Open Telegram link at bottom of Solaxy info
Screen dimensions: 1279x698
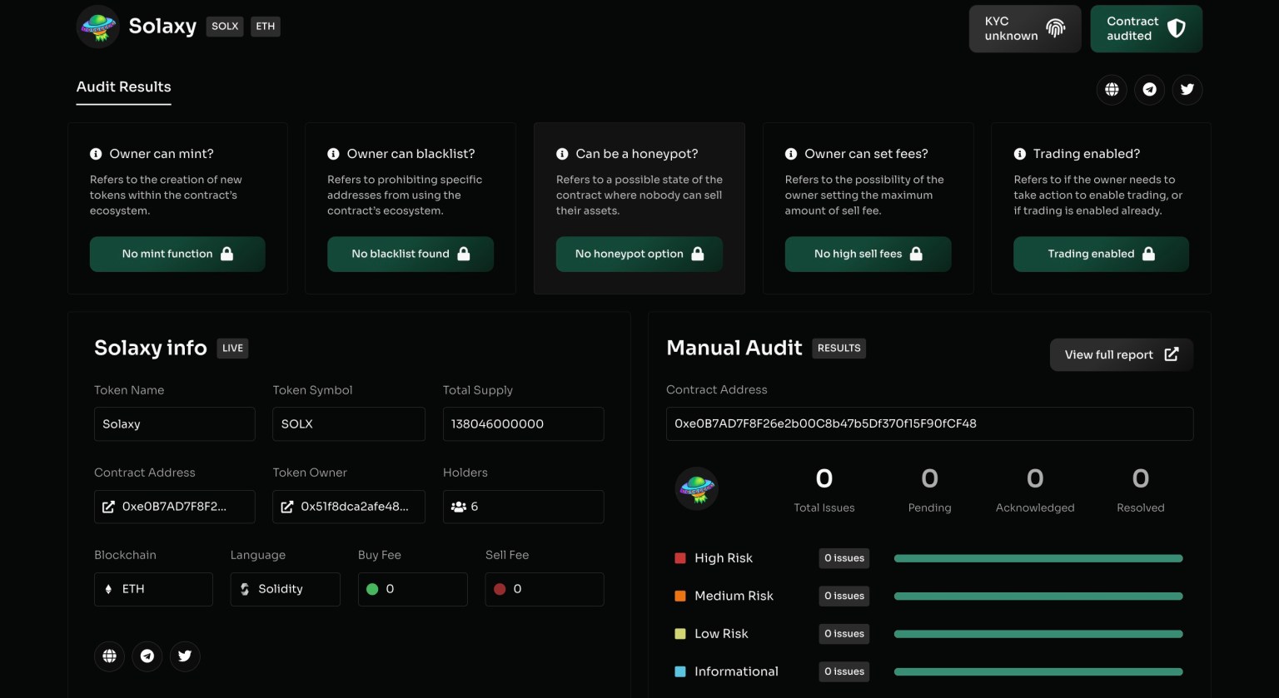click(x=147, y=656)
